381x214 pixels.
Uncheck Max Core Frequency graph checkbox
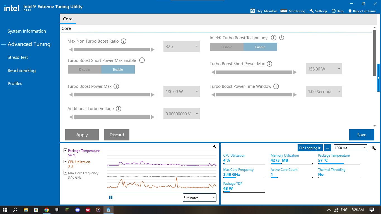coord(66,173)
